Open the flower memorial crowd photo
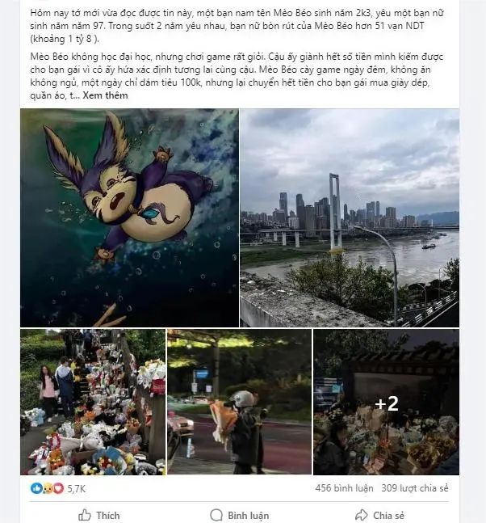Viewport: 486px width, 523px height. coord(93,402)
